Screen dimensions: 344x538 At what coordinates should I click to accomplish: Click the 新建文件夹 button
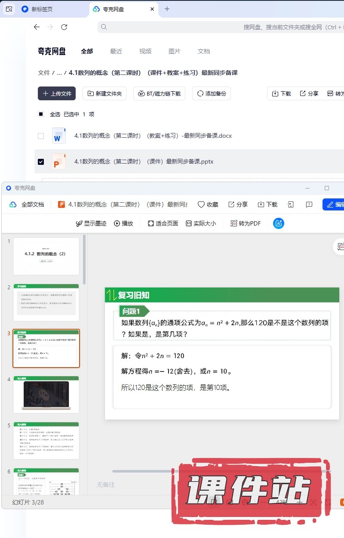(104, 93)
